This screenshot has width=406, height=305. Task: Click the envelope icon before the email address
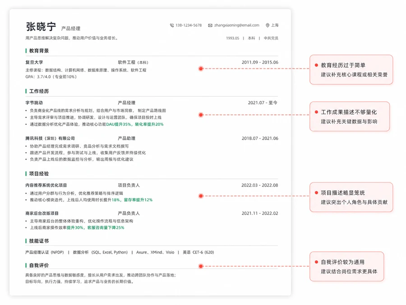(x=210, y=25)
